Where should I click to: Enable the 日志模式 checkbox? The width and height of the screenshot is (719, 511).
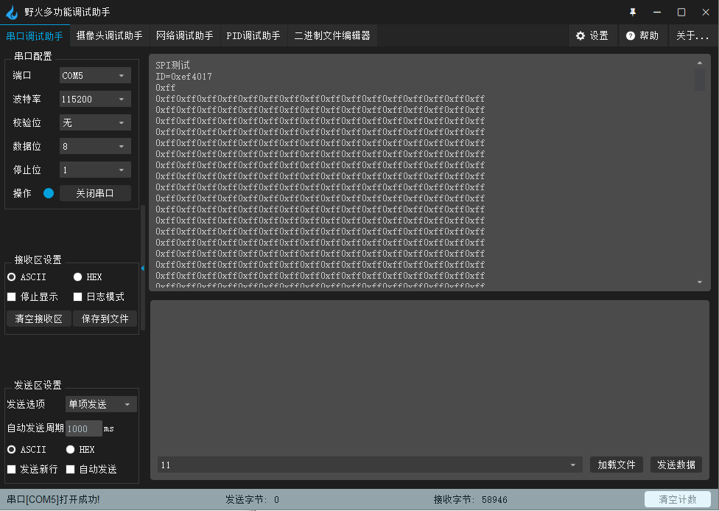[78, 296]
